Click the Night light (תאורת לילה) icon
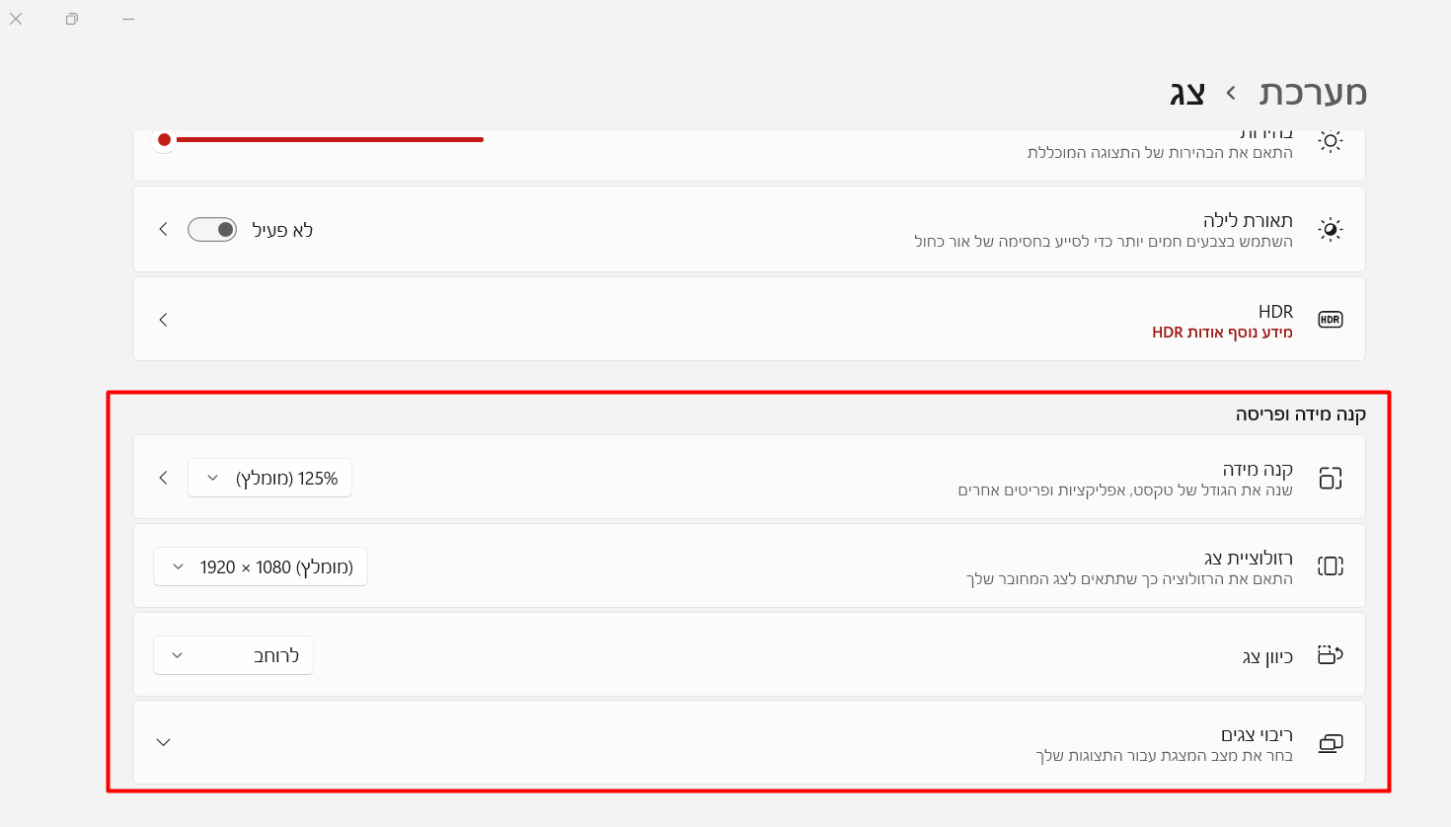 coord(1330,230)
